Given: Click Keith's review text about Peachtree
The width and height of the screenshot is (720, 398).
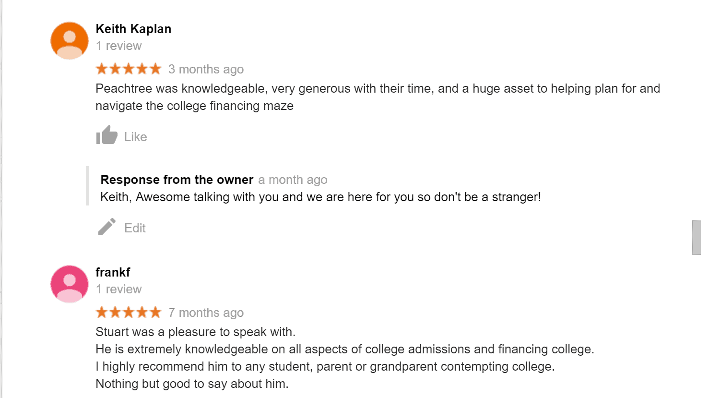Looking at the screenshot, I should pos(378,97).
